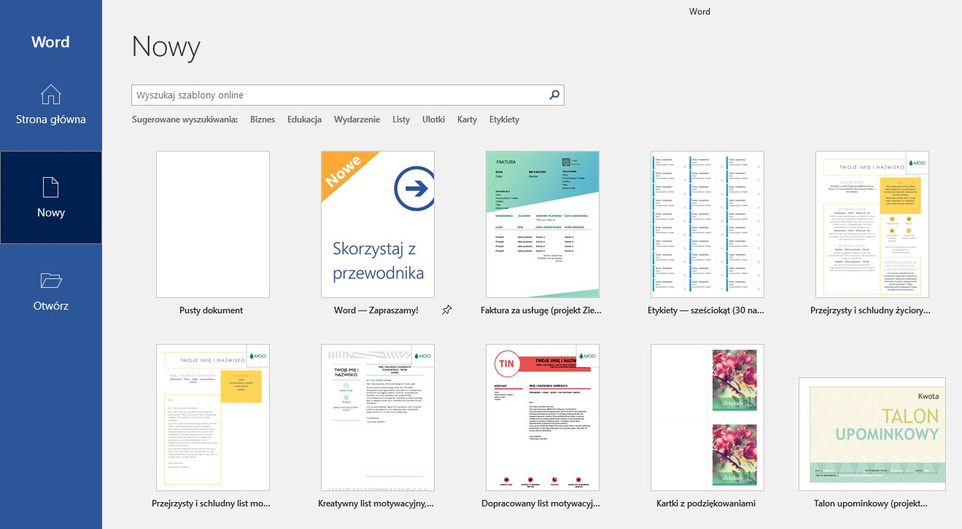Click the Etykiety suggested search

(x=504, y=119)
